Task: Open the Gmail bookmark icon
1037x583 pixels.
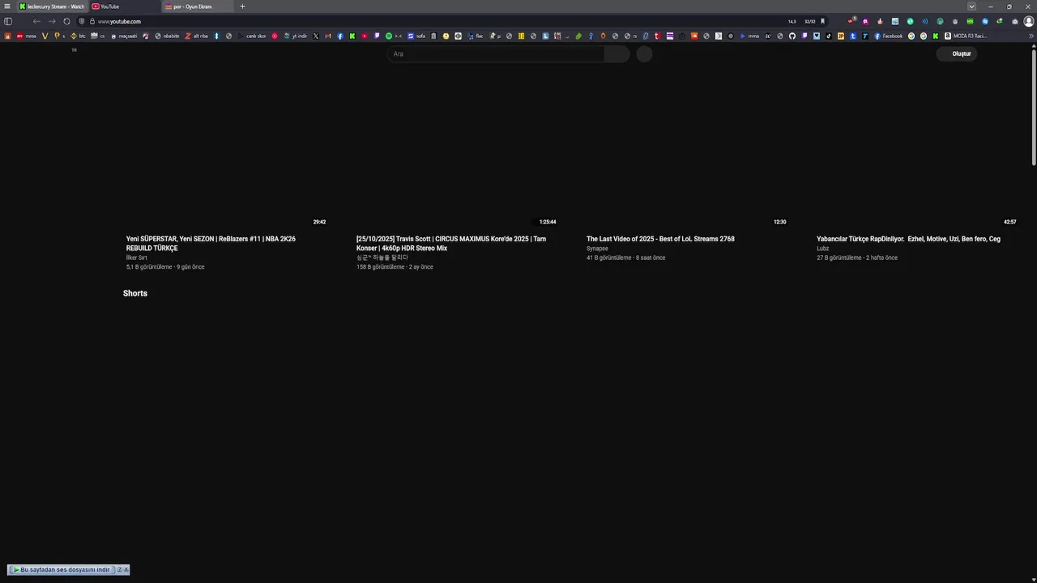Action: click(x=328, y=36)
